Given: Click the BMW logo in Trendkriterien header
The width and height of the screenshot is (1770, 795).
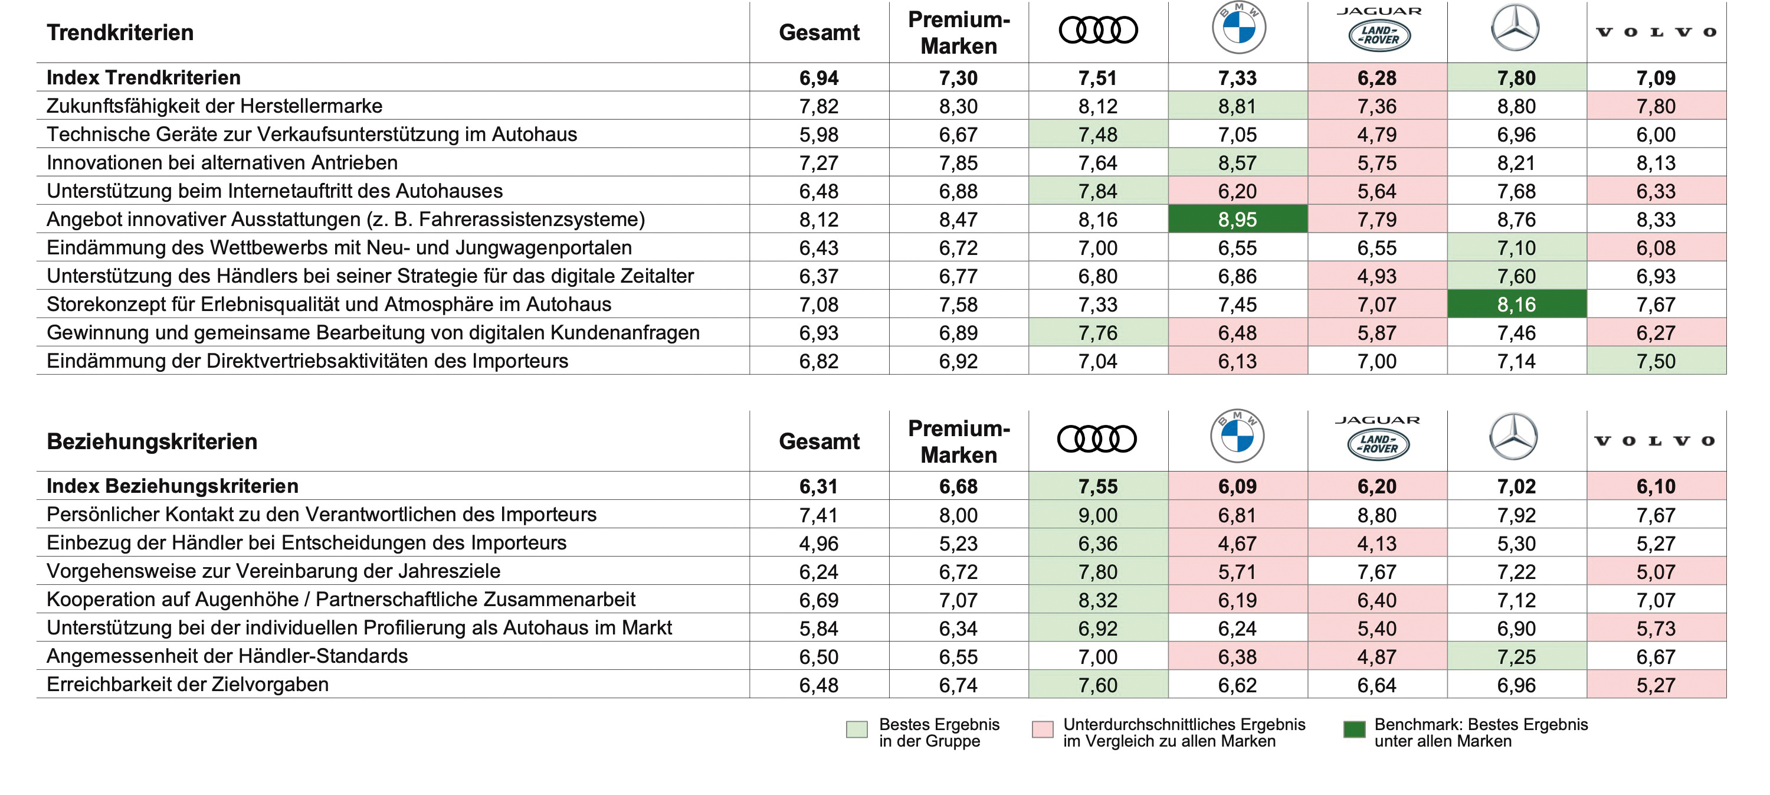Looking at the screenshot, I should pyautogui.click(x=1238, y=28).
